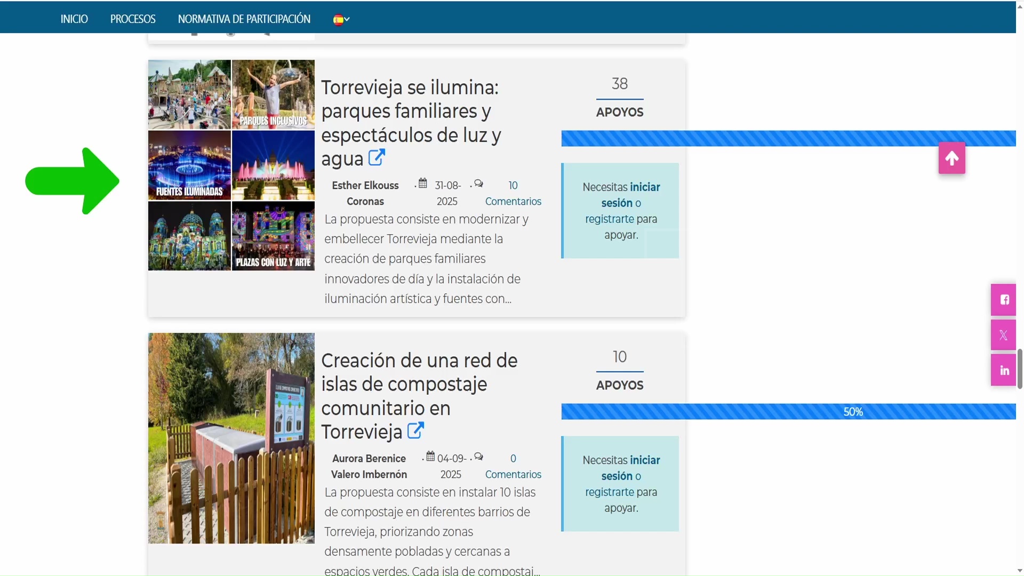Open the compost island fence thumbnail image
This screenshot has height=576, width=1024.
point(231,438)
